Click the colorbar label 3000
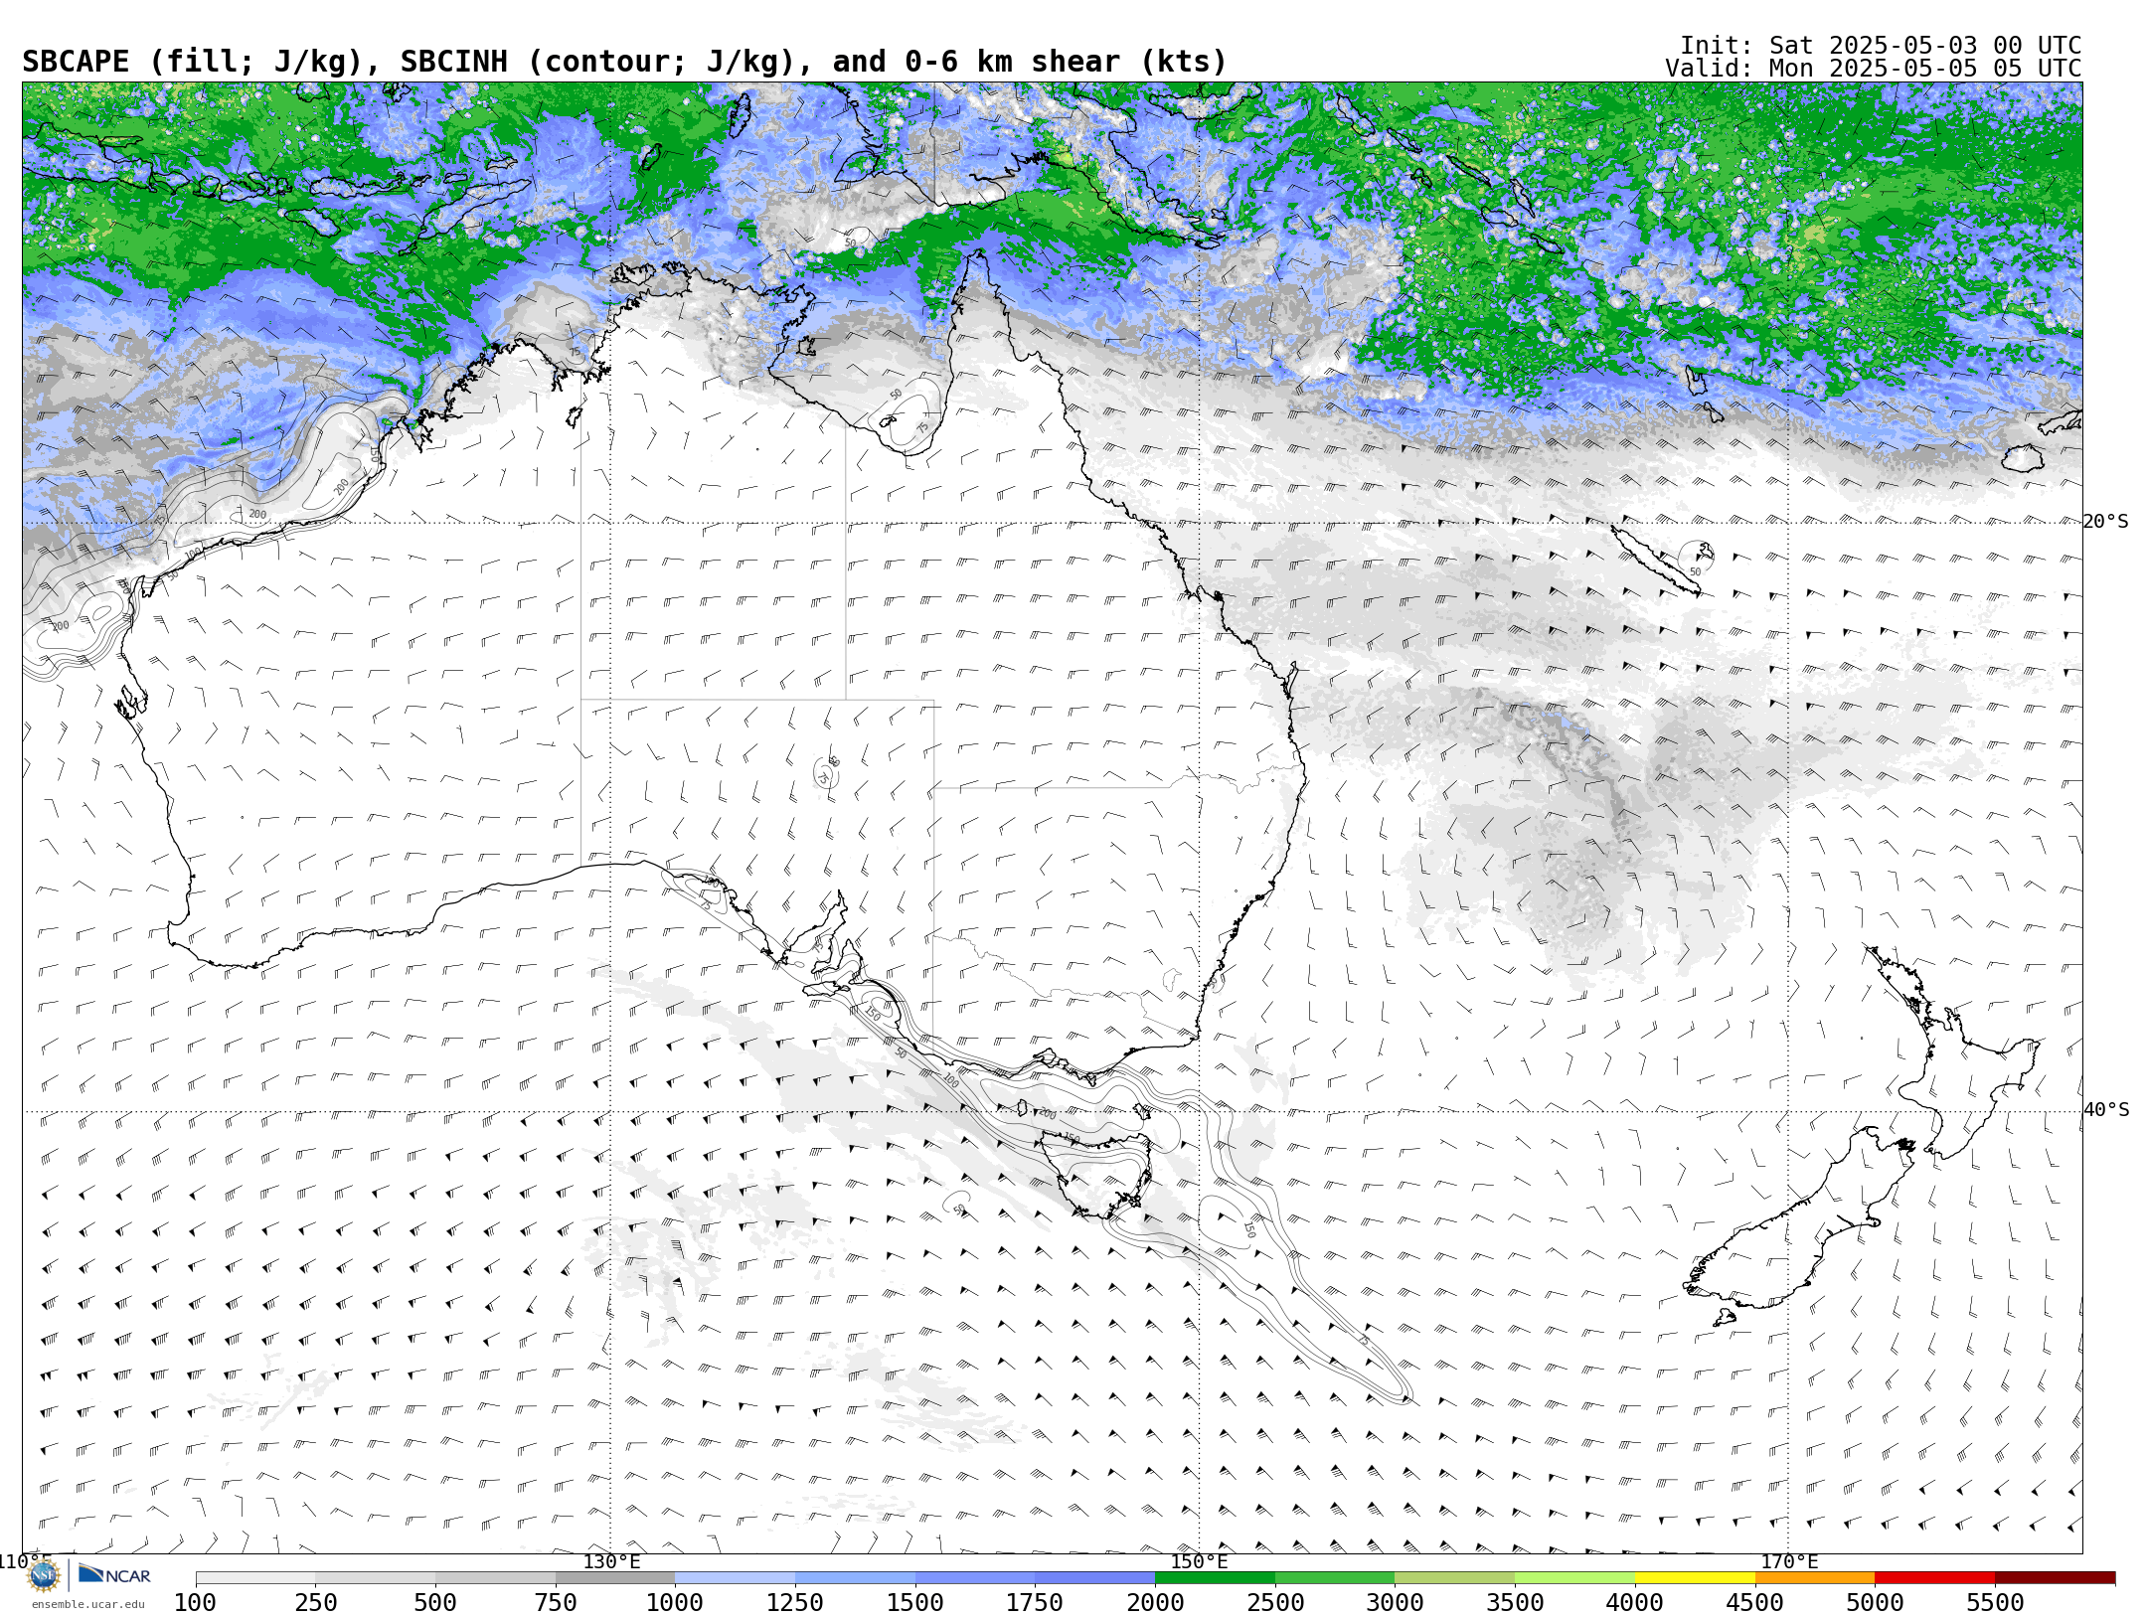This screenshot has height=1616, width=2147. pyautogui.click(x=1396, y=1603)
